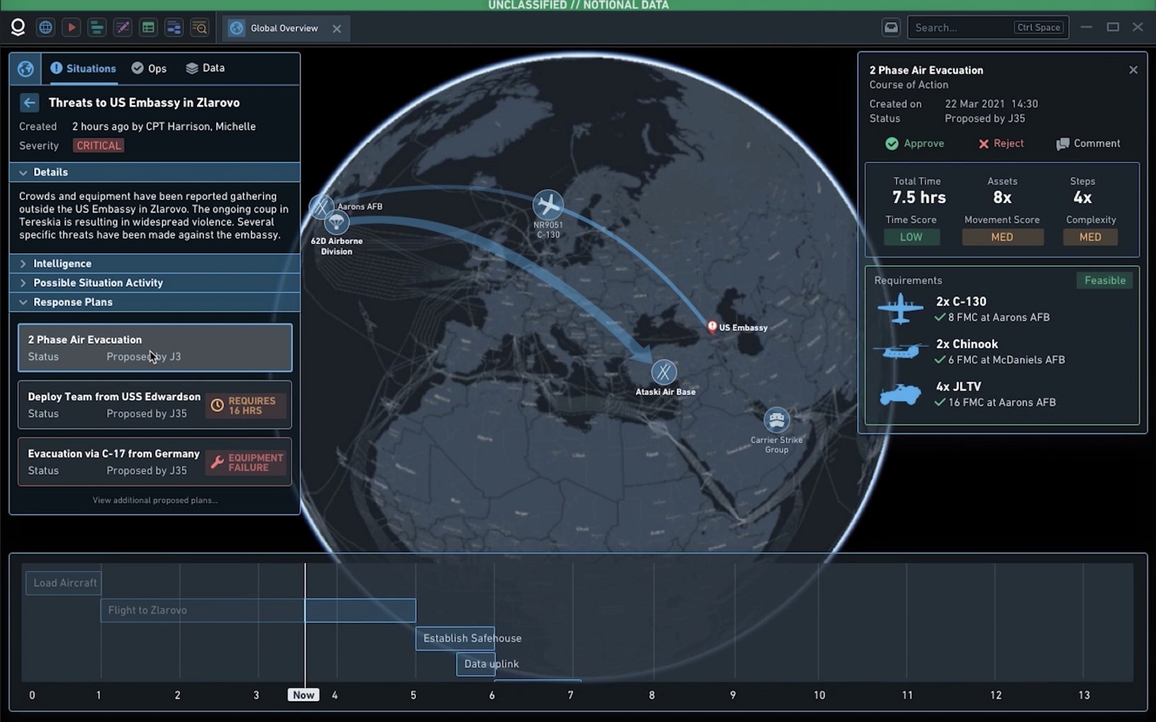Image resolution: width=1156 pixels, height=722 pixels.
Task: Approve the 2 Phase Air Evacuation plan
Action: pos(915,144)
